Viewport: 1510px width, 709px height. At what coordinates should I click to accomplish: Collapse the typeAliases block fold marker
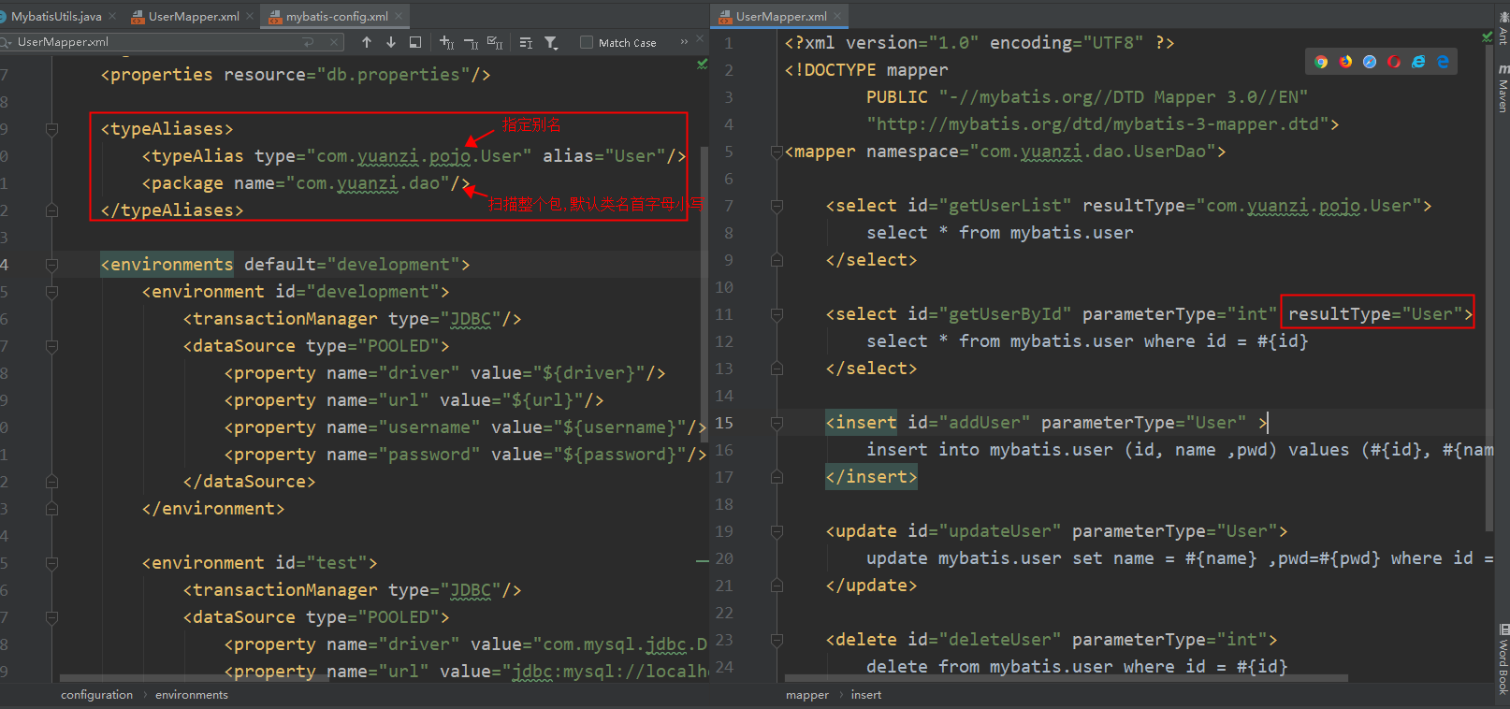(x=51, y=129)
